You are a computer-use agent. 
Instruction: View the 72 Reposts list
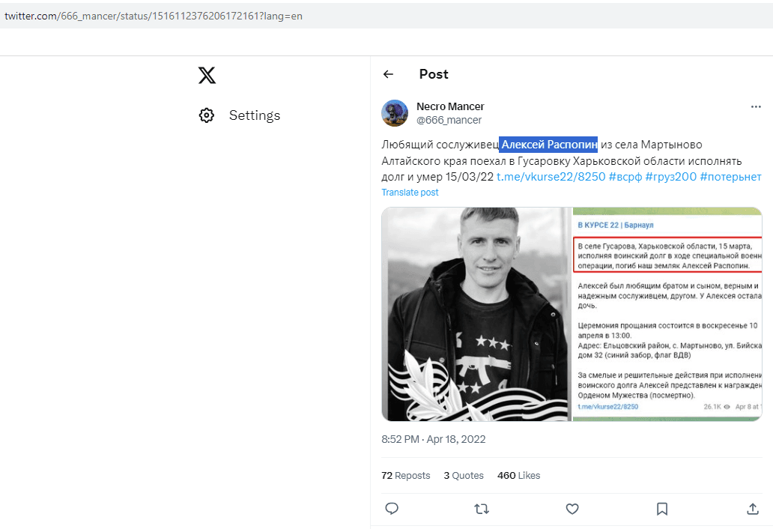[x=406, y=475]
